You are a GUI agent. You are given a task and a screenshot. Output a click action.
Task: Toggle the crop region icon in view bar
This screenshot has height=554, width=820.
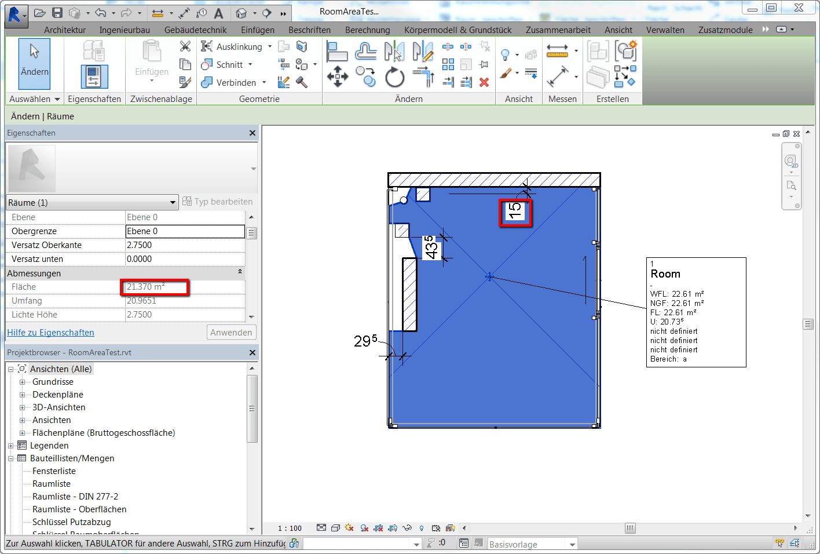pos(378,528)
